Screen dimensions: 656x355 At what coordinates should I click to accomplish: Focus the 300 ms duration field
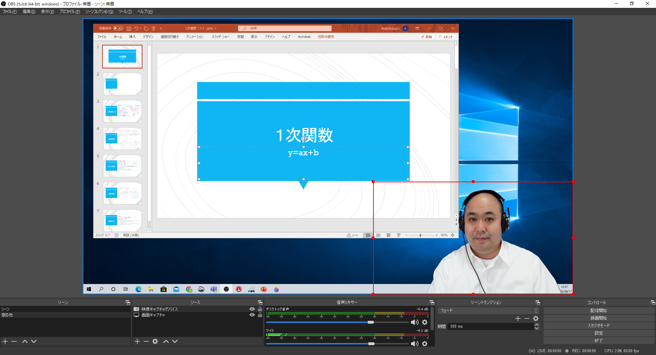pyautogui.click(x=491, y=326)
